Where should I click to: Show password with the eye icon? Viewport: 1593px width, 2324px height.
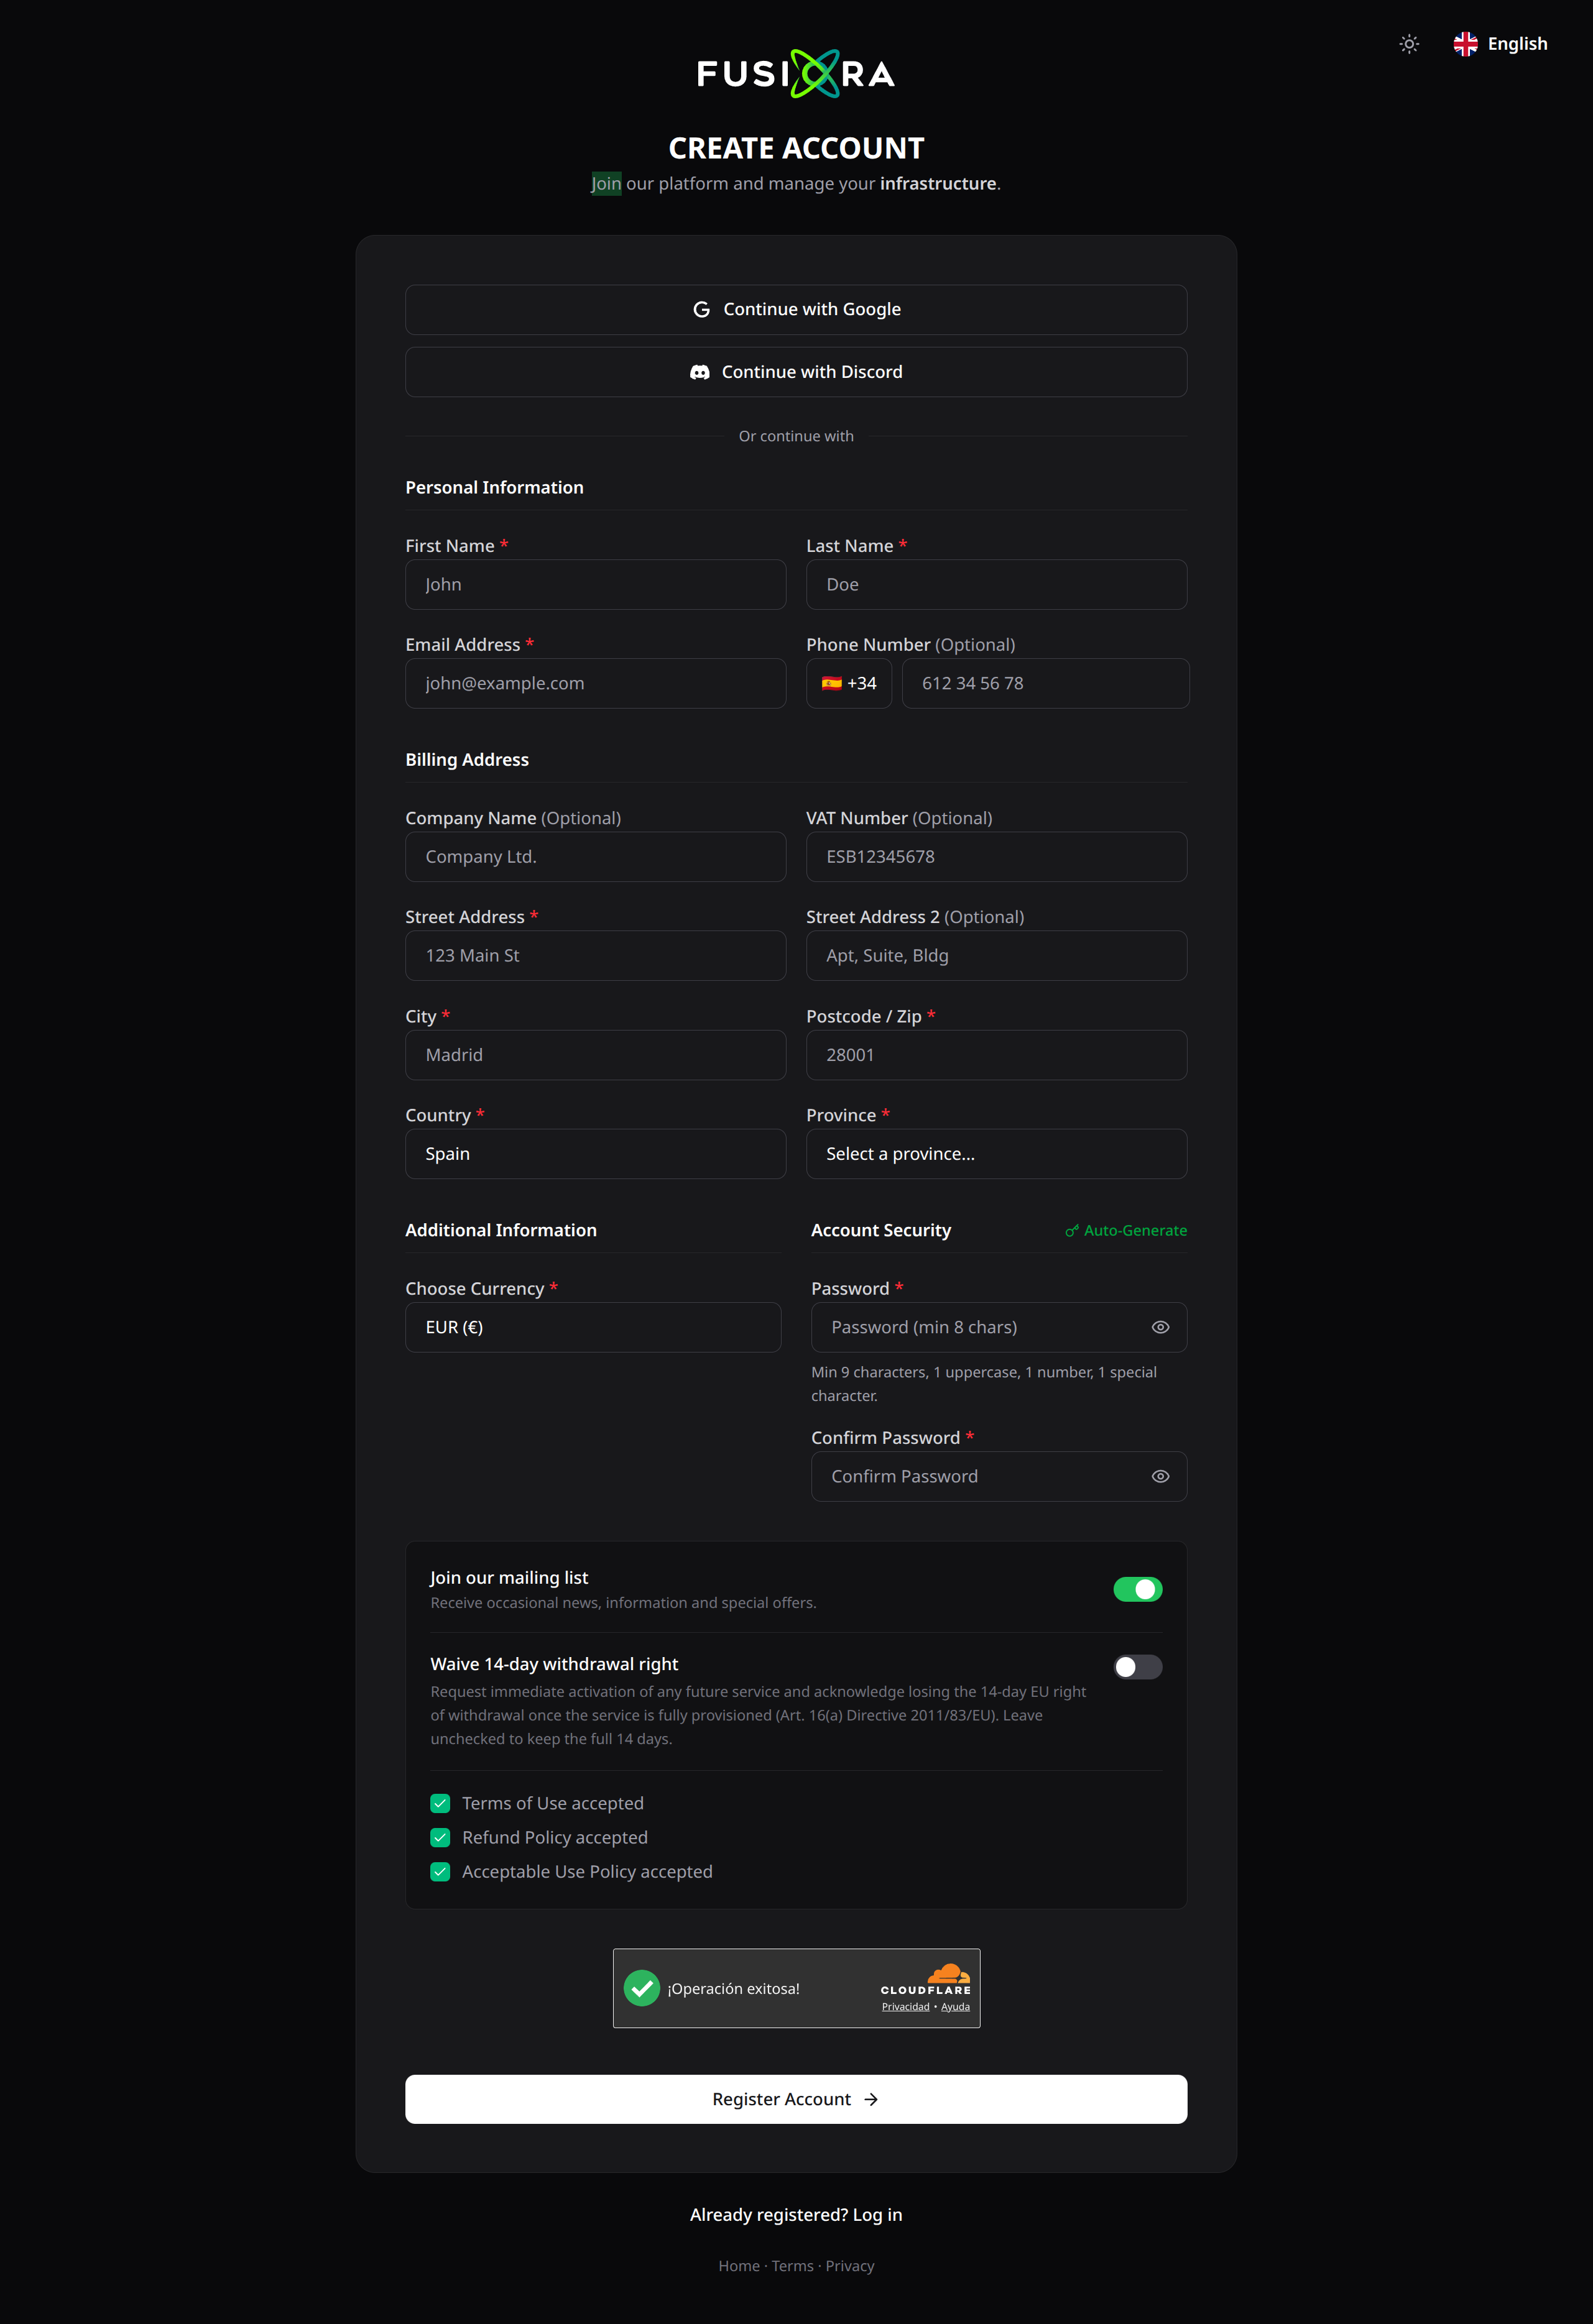[x=1160, y=1327]
